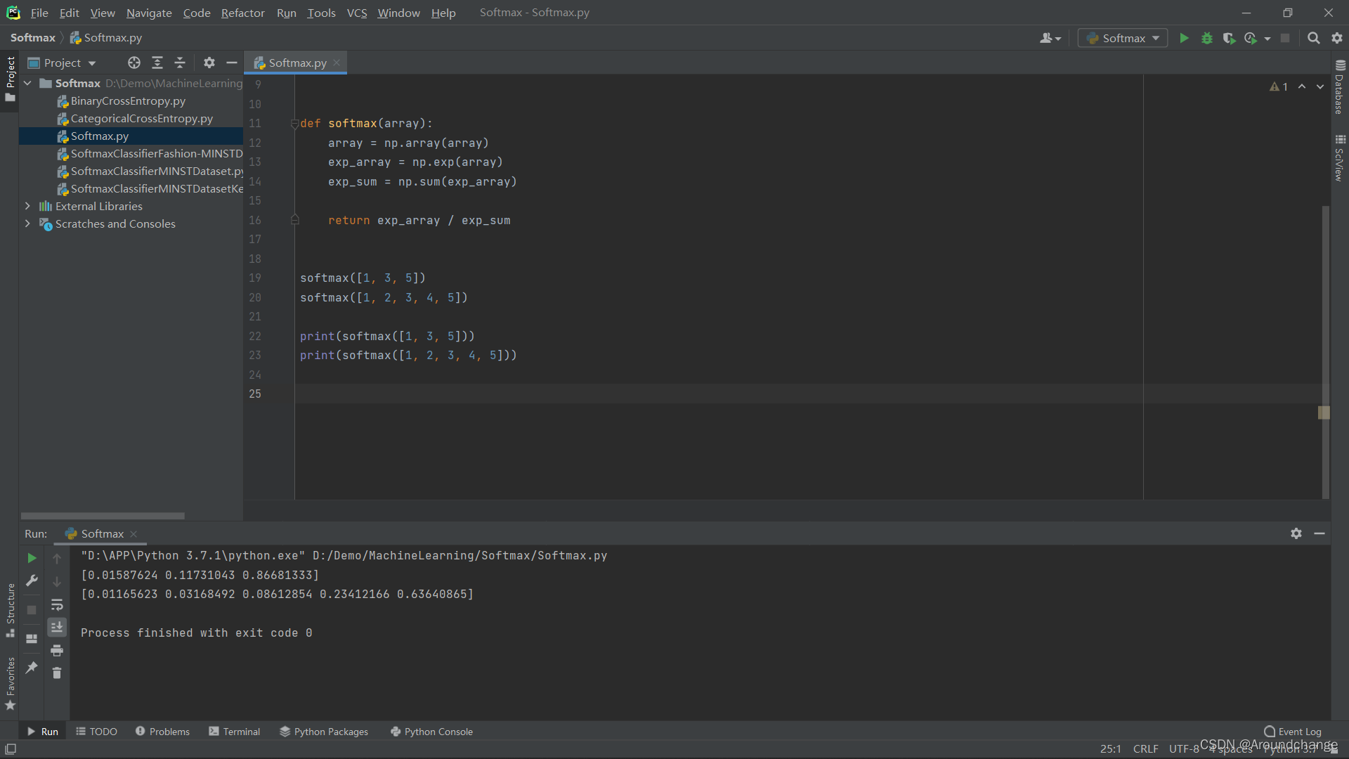Click the Search icon in top right toolbar
Screen dimensions: 1349x759
click(x=1313, y=38)
